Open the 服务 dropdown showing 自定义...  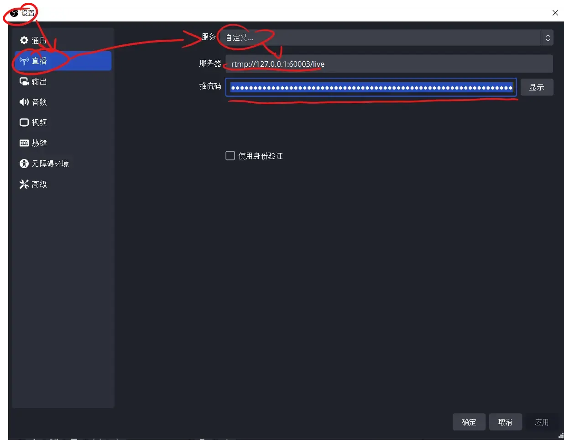(x=386, y=37)
